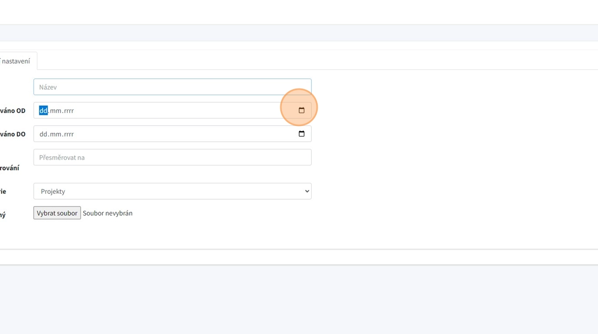The height and width of the screenshot is (334, 598).
Task: Open the calendar picker for the OD date
Action: click(301, 110)
